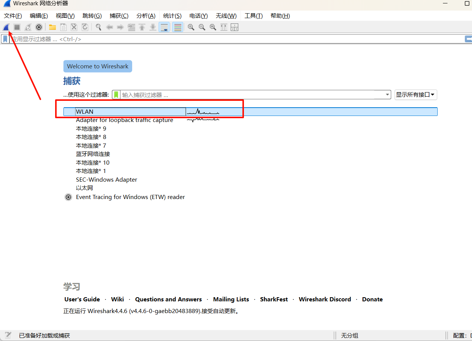Click the go to specified packet icon
Viewport: 472px width, 341px height.
tap(131, 27)
